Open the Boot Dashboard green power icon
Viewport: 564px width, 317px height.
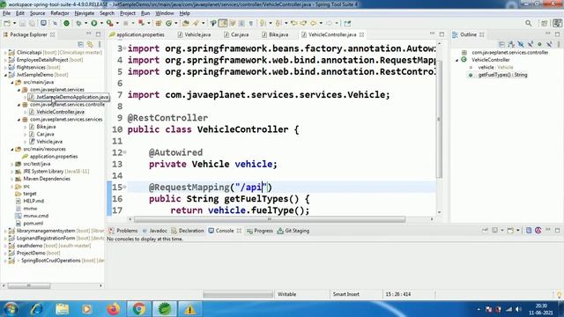click(x=67, y=23)
